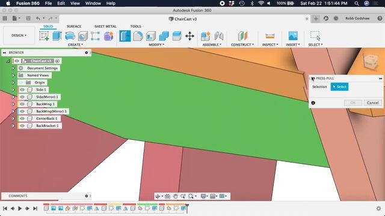Click the Move/Copy arrows icon

190,36
